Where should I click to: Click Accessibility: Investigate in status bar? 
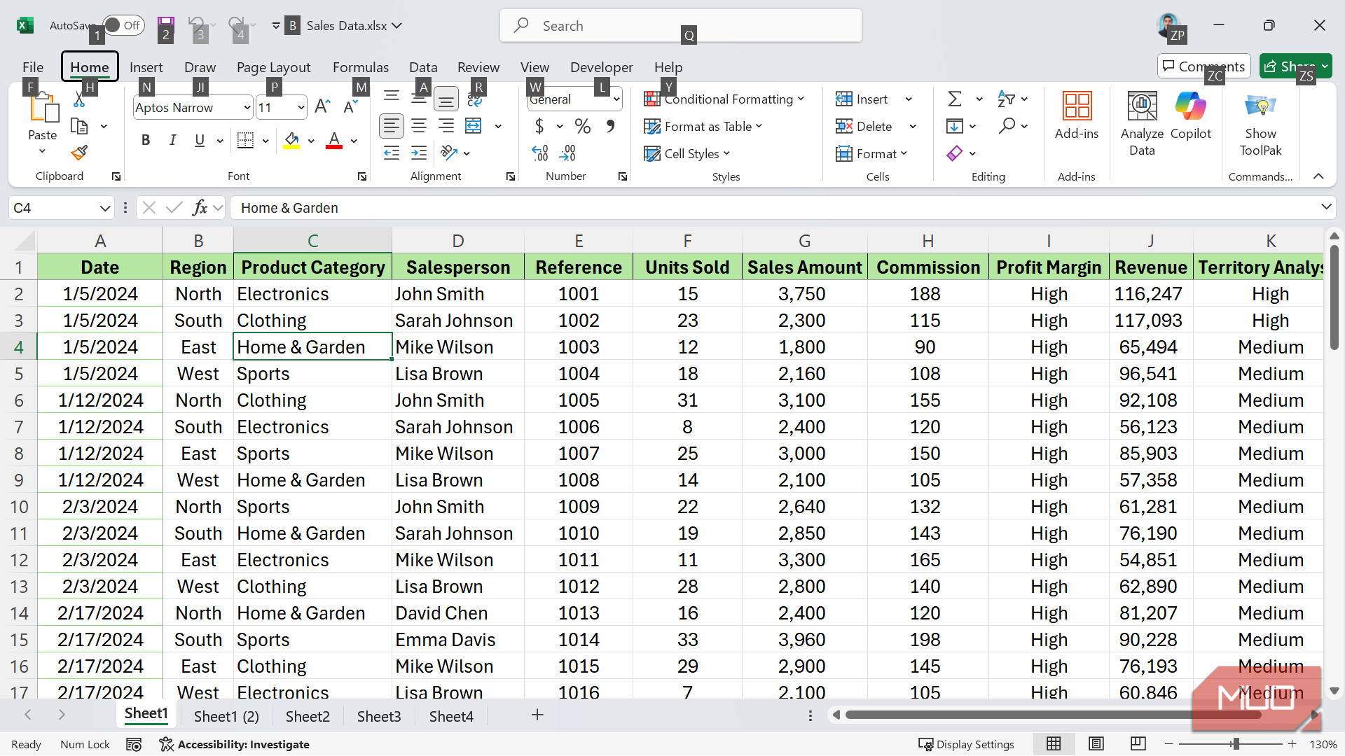[x=235, y=744]
